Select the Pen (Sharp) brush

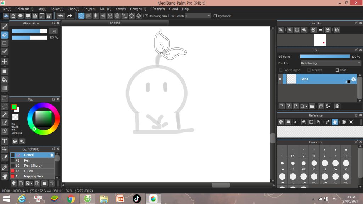coord(32,166)
